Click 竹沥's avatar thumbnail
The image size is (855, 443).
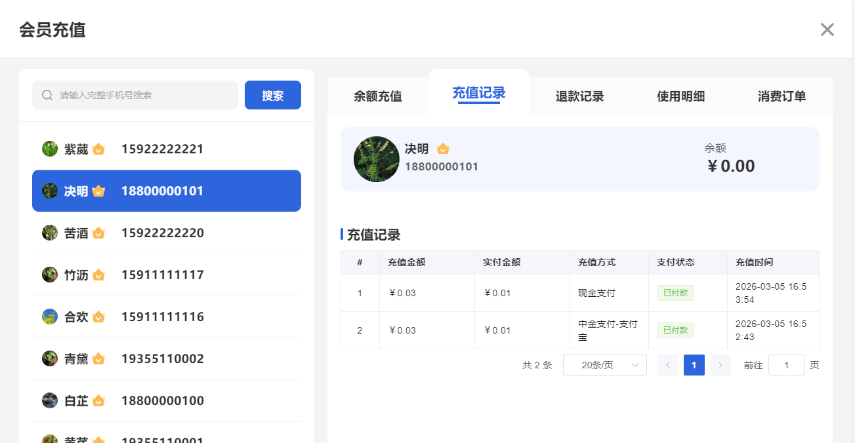click(x=49, y=275)
